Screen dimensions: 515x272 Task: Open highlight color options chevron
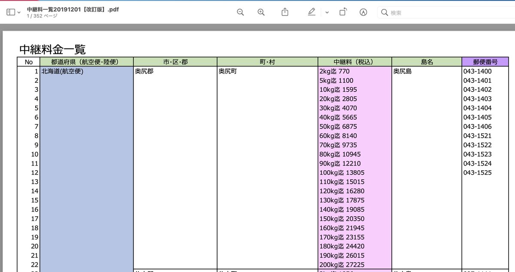[327, 12]
